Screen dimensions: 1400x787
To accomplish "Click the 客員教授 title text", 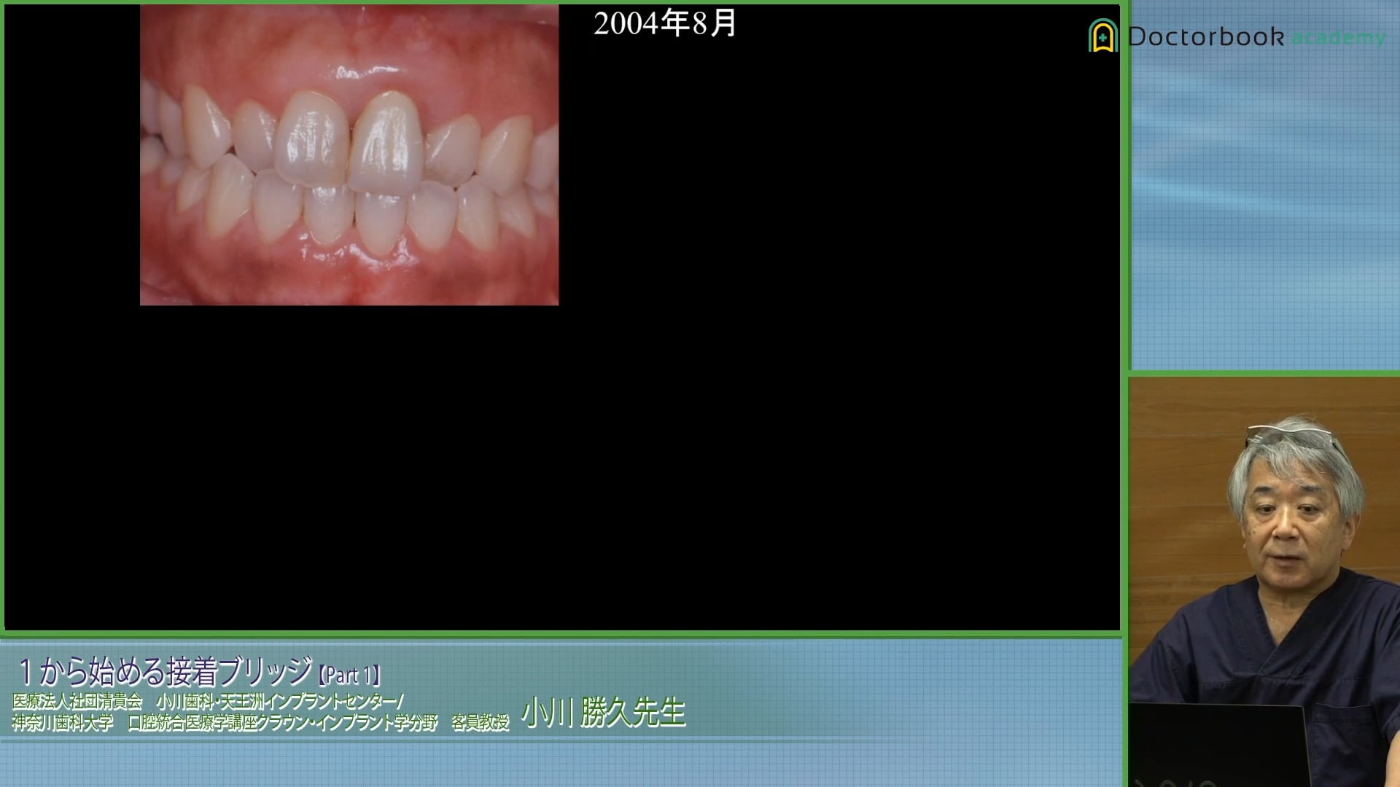I will pyautogui.click(x=481, y=722).
